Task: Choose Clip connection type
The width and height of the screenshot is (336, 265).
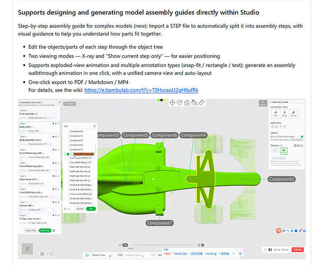Action: point(276,113)
